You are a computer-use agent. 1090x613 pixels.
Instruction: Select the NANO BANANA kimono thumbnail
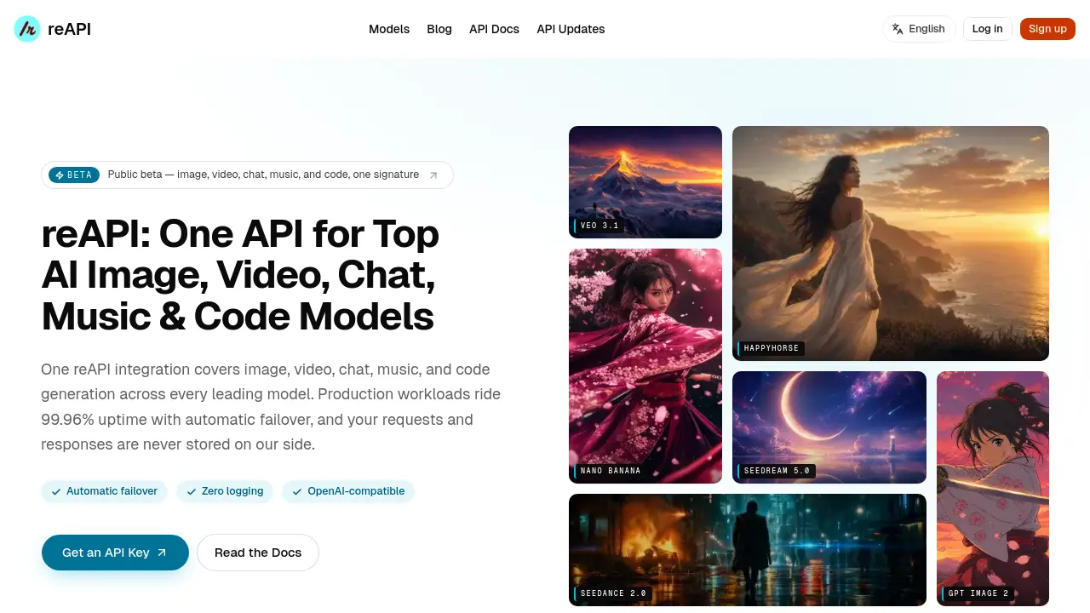645,366
